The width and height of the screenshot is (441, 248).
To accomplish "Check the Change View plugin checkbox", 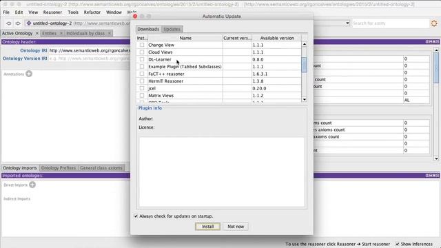I will click(142, 45).
